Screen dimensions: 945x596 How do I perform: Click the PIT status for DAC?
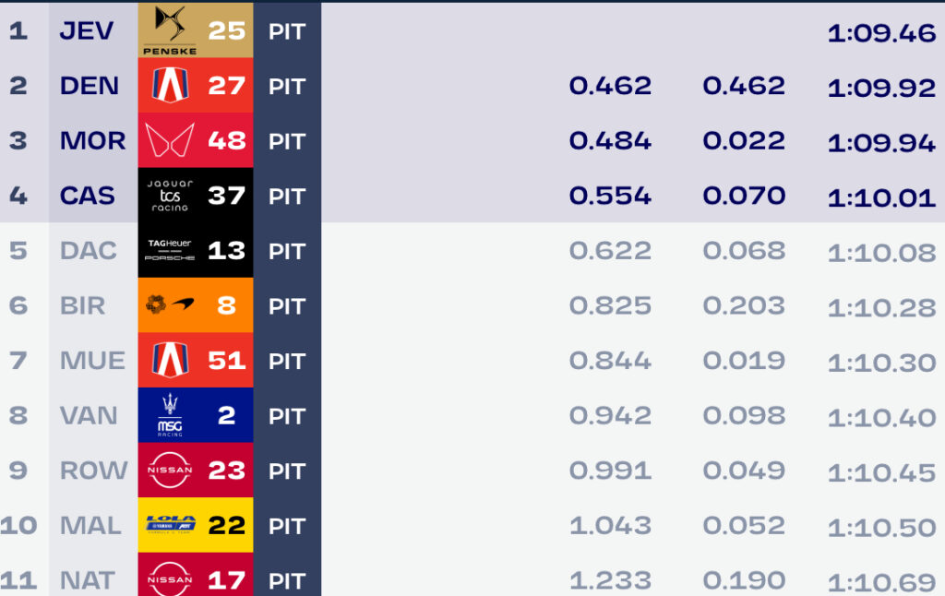click(287, 251)
